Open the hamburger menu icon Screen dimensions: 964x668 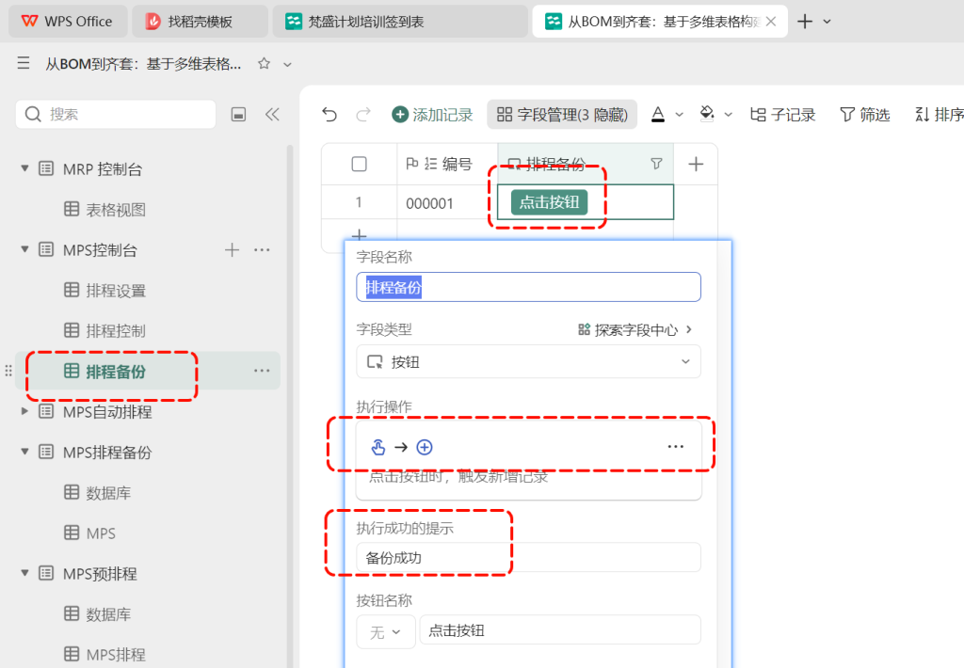point(24,63)
